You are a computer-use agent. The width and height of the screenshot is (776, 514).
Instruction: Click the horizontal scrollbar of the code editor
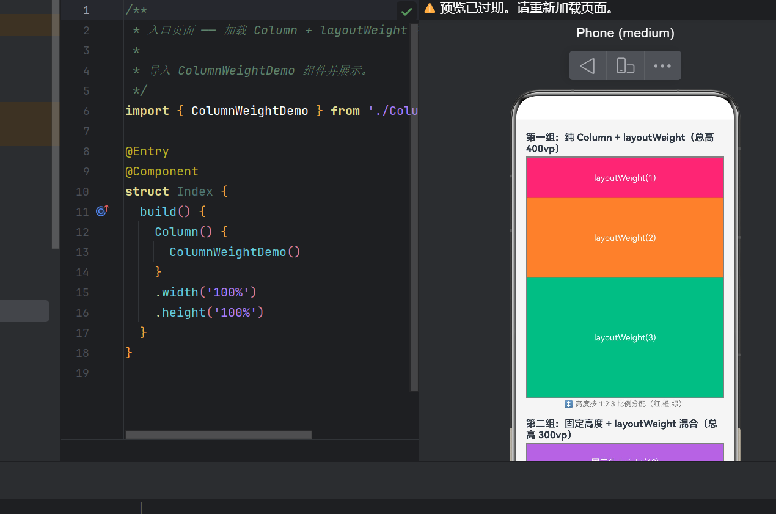click(219, 435)
